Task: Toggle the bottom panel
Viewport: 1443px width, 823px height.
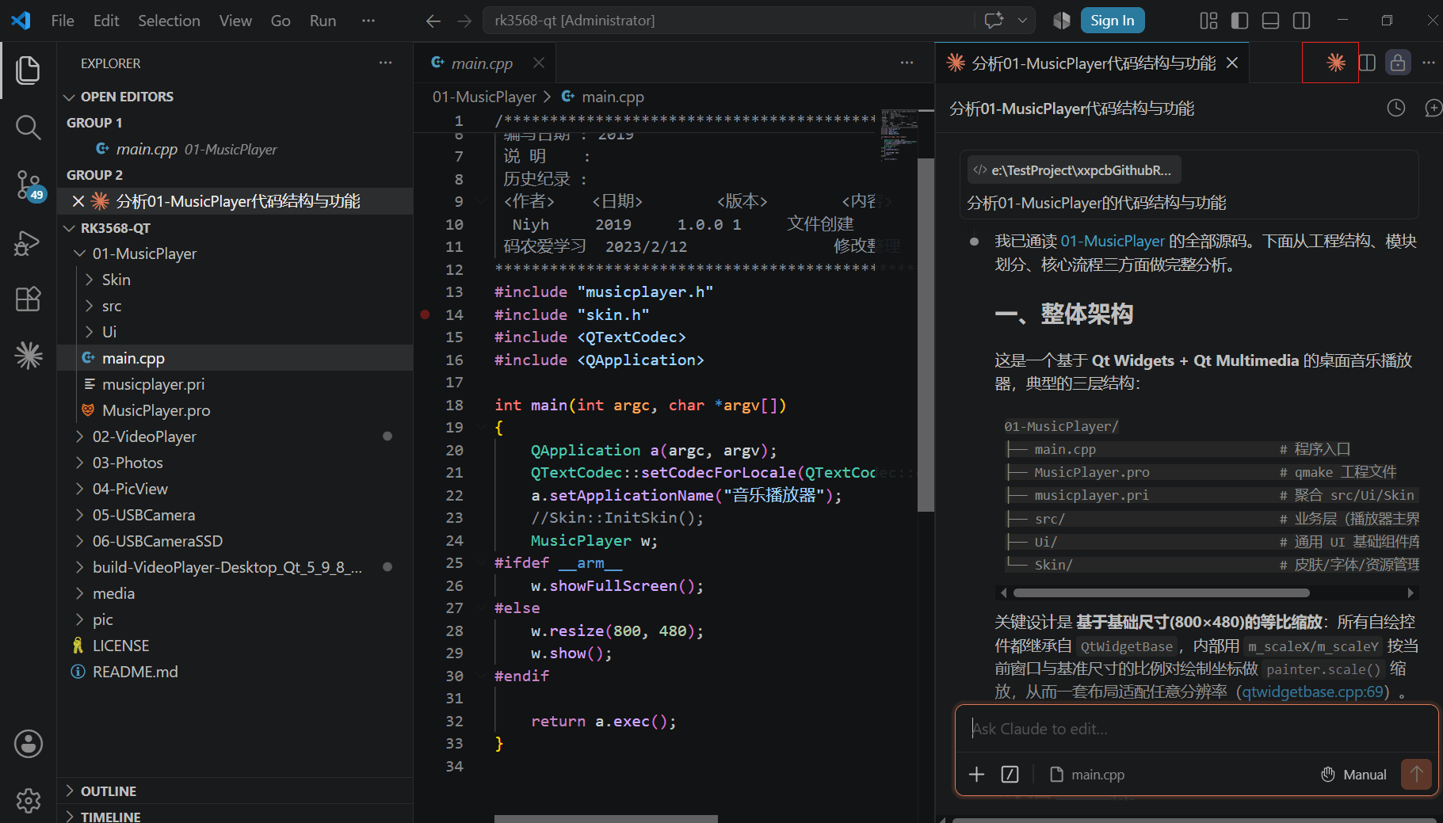Action: click(x=1270, y=21)
